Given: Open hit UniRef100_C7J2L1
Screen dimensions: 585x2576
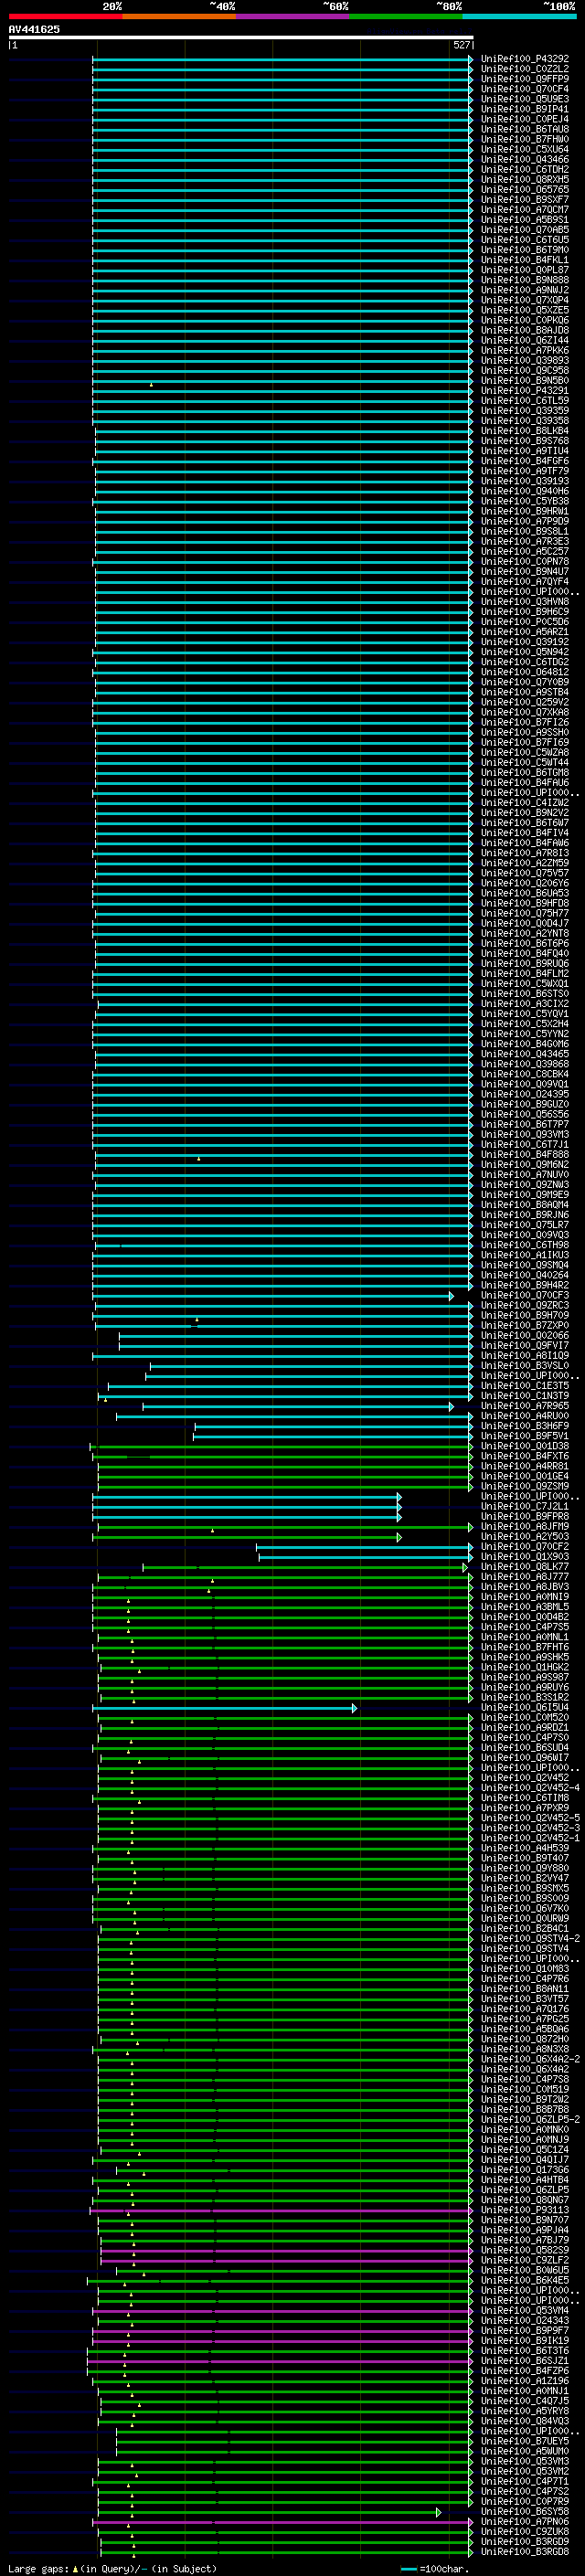Looking at the screenshot, I should tap(524, 1506).
